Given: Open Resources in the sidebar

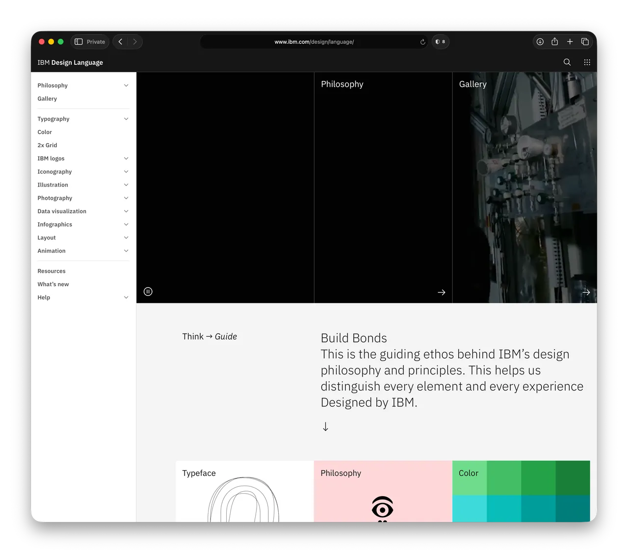Looking at the screenshot, I should [x=52, y=271].
